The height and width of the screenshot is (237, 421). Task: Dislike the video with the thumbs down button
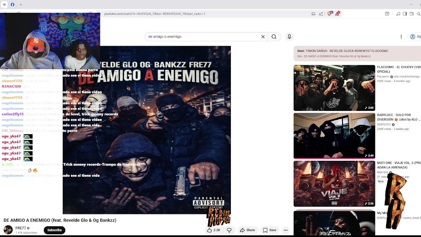coord(229,230)
